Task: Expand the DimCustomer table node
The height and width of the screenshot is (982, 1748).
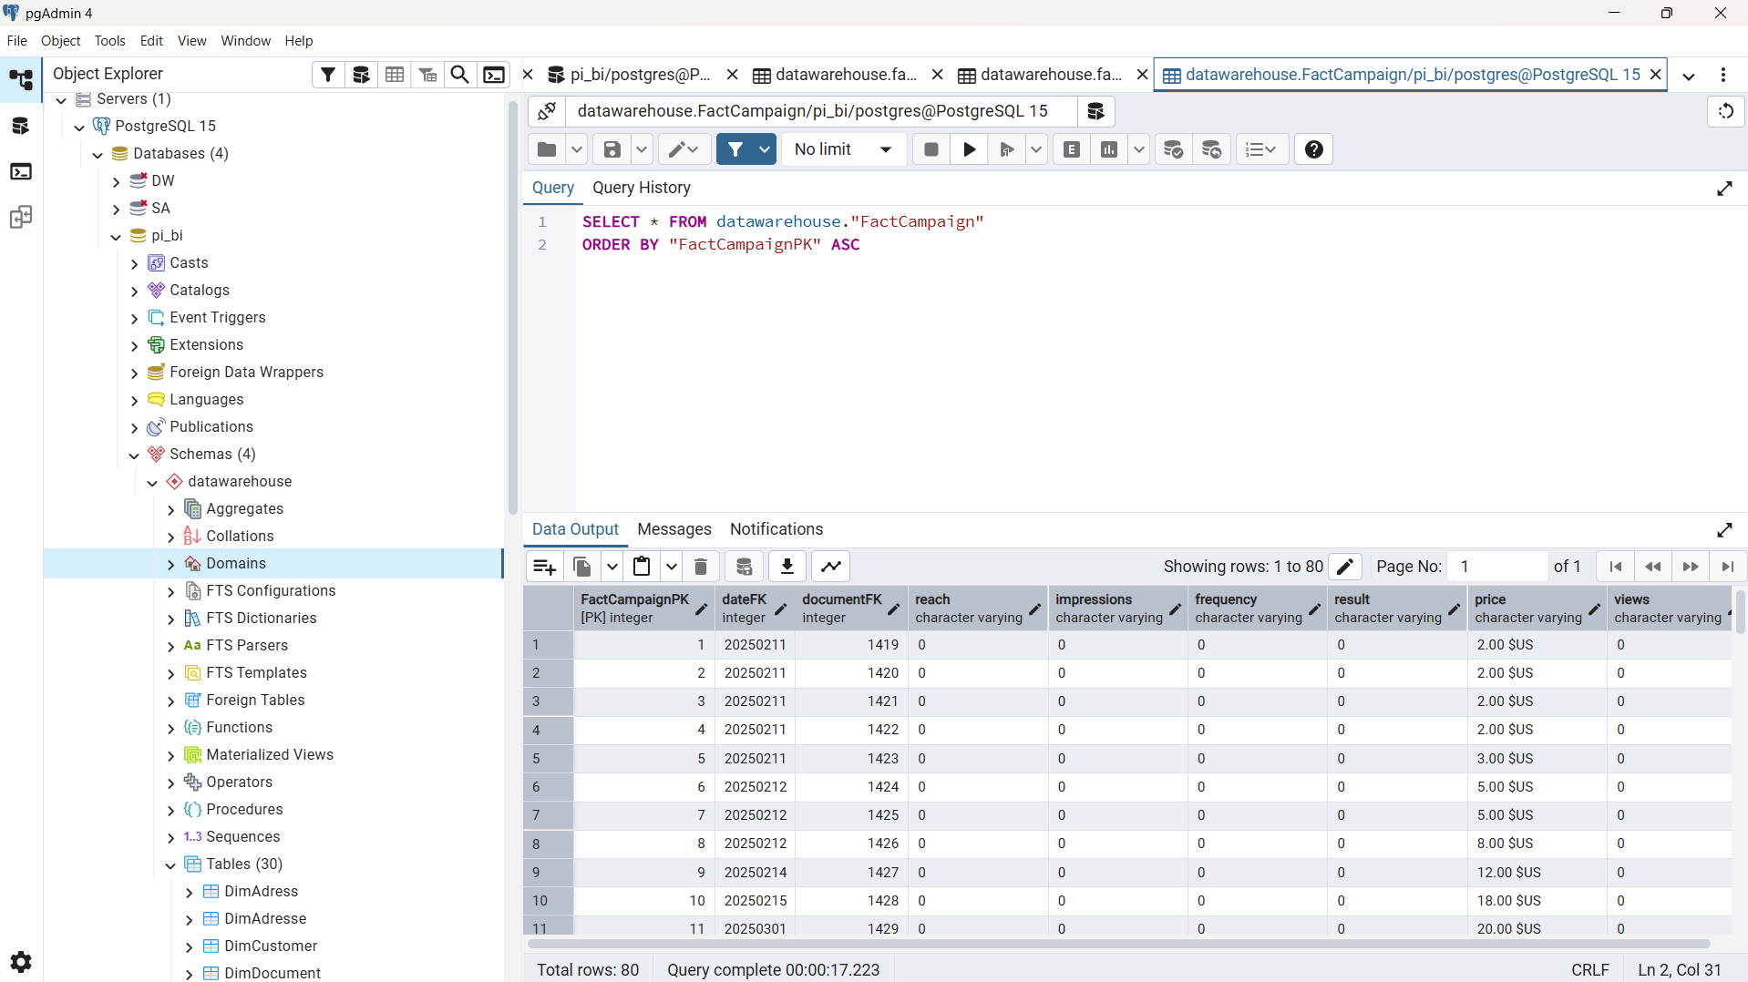Action: tap(189, 946)
